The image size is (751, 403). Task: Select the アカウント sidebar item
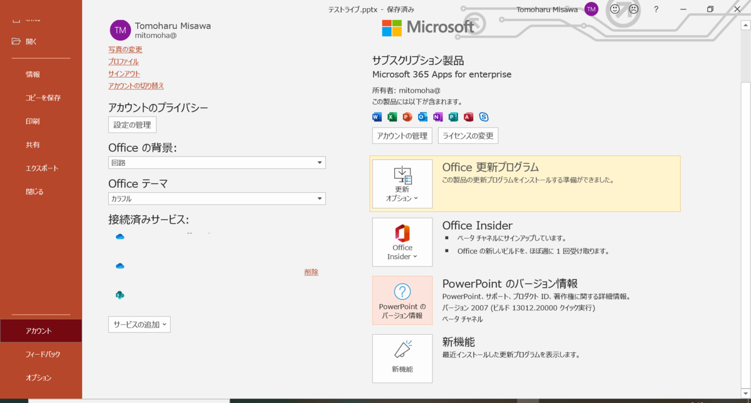click(41, 330)
